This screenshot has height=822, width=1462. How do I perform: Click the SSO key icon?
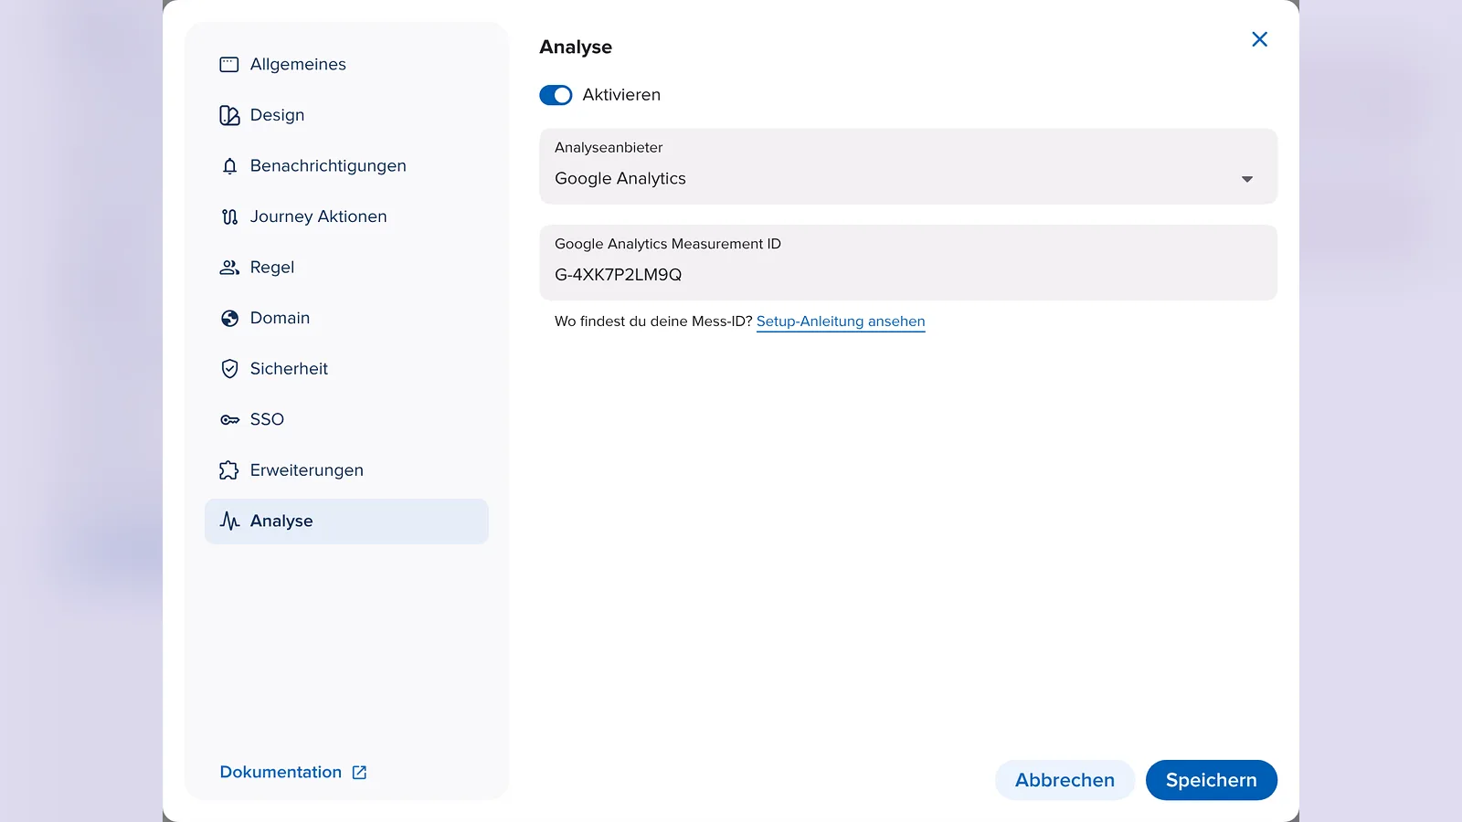229,420
